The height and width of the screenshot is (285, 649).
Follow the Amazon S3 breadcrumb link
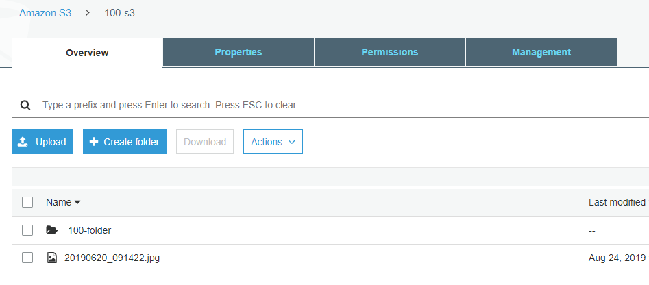[45, 13]
